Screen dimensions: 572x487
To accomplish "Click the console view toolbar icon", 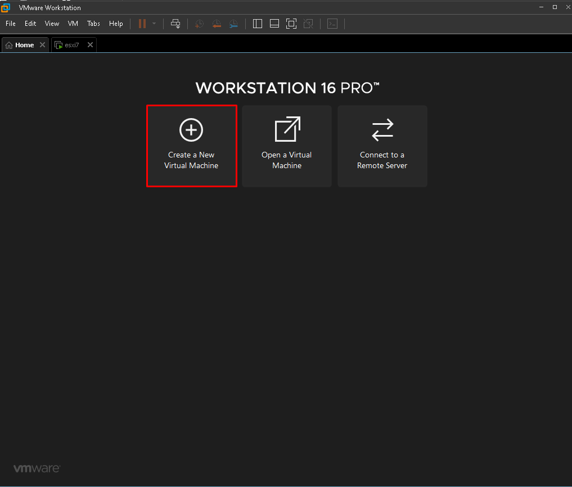I will (x=332, y=24).
